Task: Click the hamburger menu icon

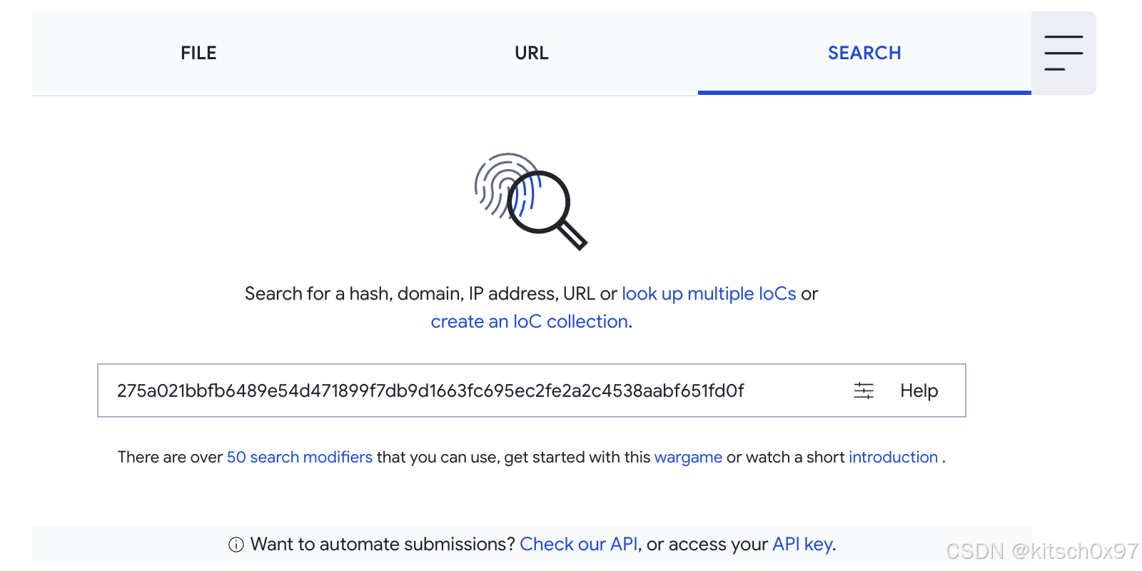Action: coord(1063,53)
